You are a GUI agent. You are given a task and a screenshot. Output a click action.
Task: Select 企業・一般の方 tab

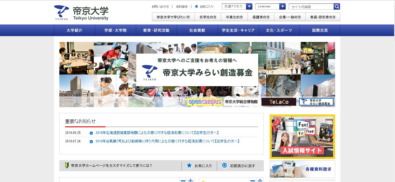290,17
